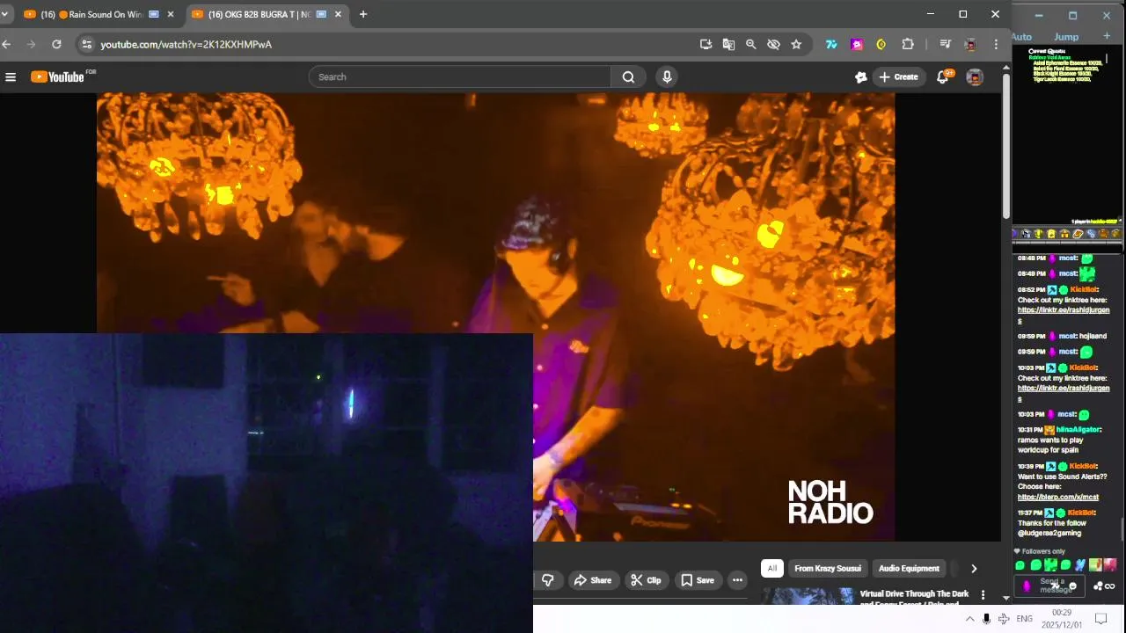Select Audio Equipment filter chip

point(909,569)
